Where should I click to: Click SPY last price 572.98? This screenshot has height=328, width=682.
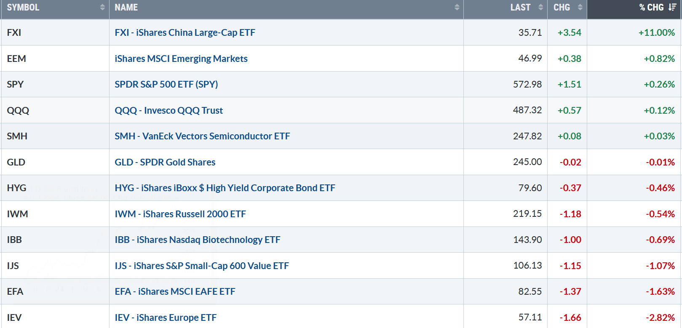[x=527, y=84]
